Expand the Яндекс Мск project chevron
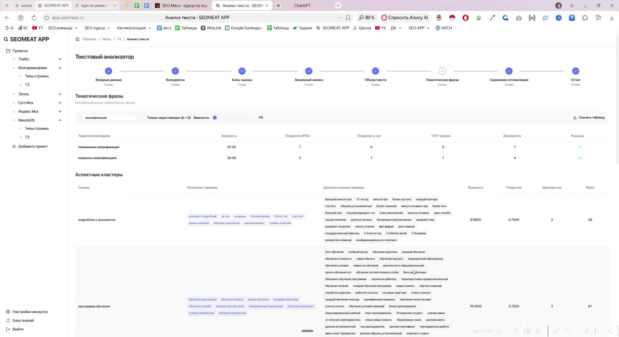 [60, 111]
